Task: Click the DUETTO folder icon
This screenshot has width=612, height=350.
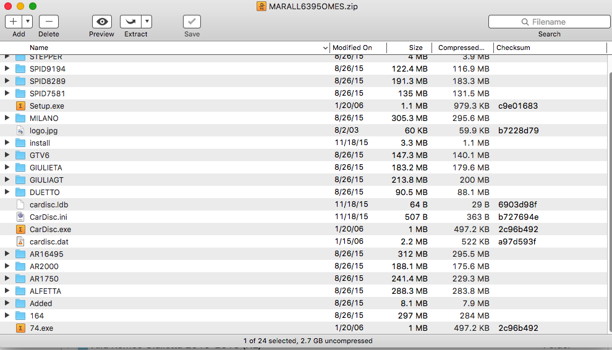Action: click(x=20, y=192)
